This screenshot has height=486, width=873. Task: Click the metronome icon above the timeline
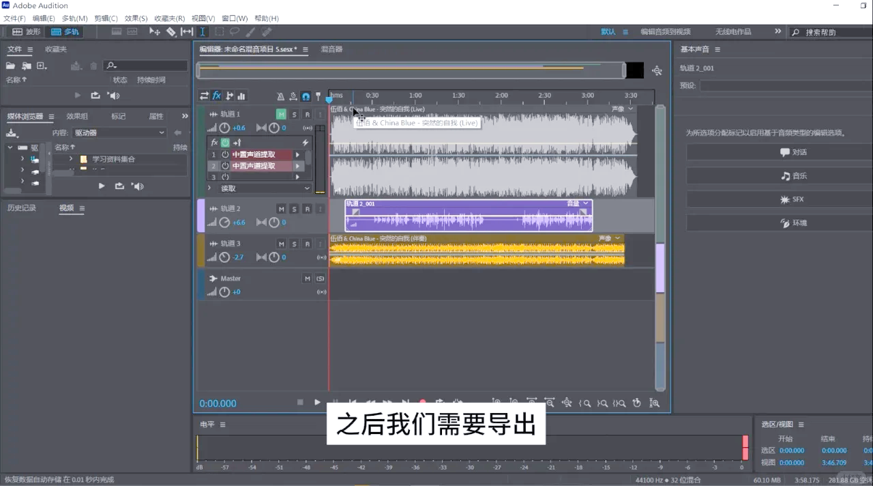(x=281, y=96)
